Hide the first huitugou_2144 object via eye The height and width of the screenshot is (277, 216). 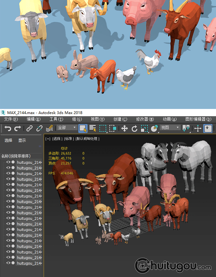click(x=8, y=162)
